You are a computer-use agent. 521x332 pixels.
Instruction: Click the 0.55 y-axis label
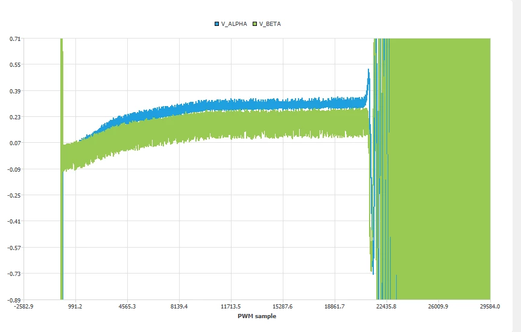tap(15, 64)
